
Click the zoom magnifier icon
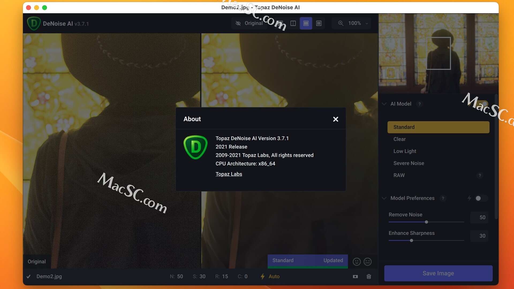click(x=341, y=23)
